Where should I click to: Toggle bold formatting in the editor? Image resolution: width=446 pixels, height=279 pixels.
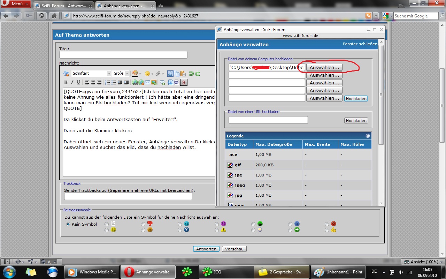pos(66,82)
